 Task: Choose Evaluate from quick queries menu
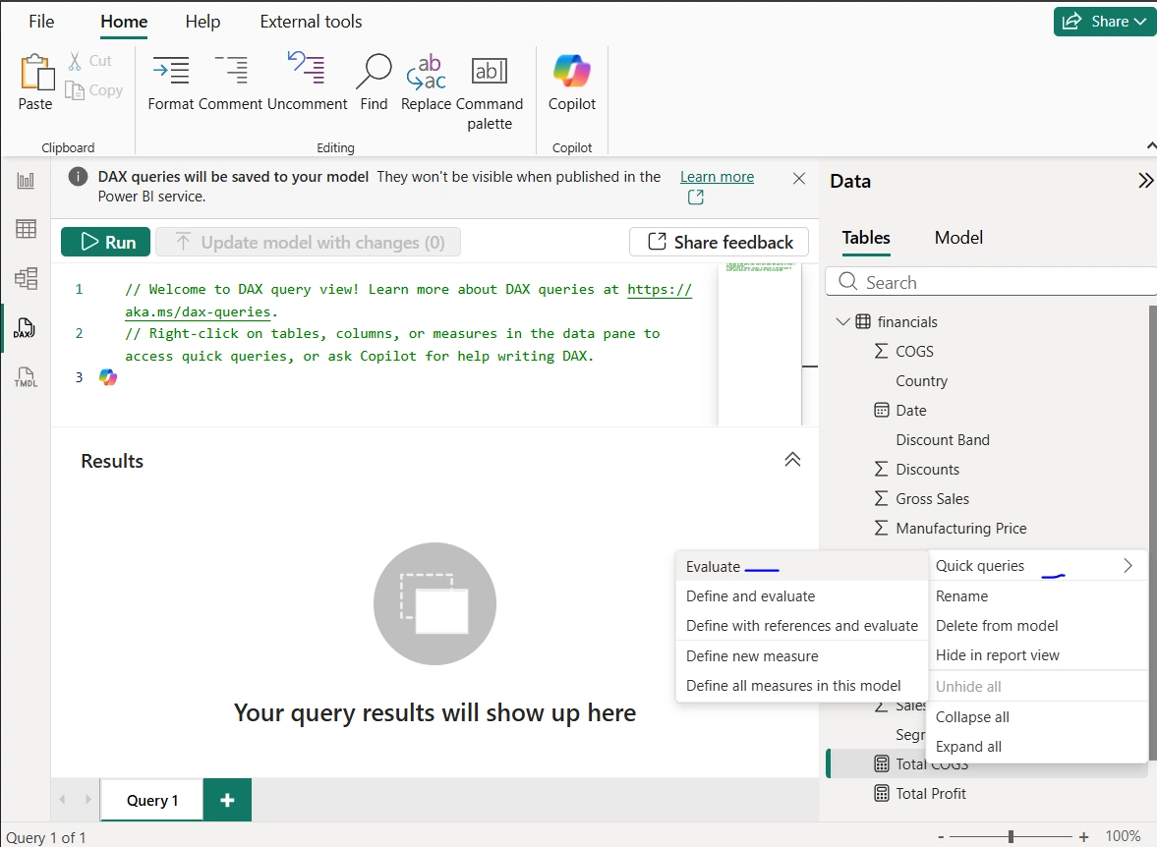tap(801, 567)
